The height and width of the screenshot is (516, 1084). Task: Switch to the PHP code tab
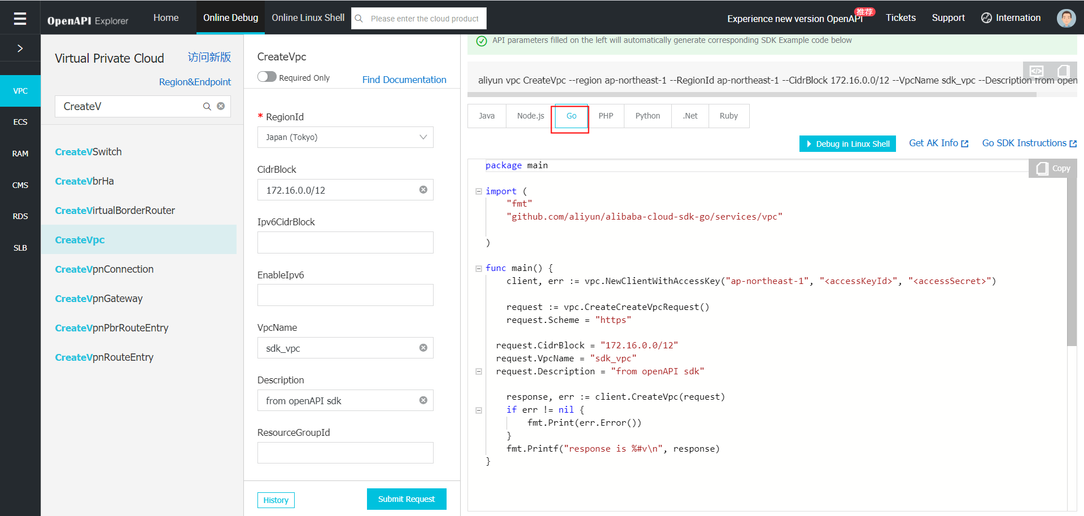click(x=606, y=116)
